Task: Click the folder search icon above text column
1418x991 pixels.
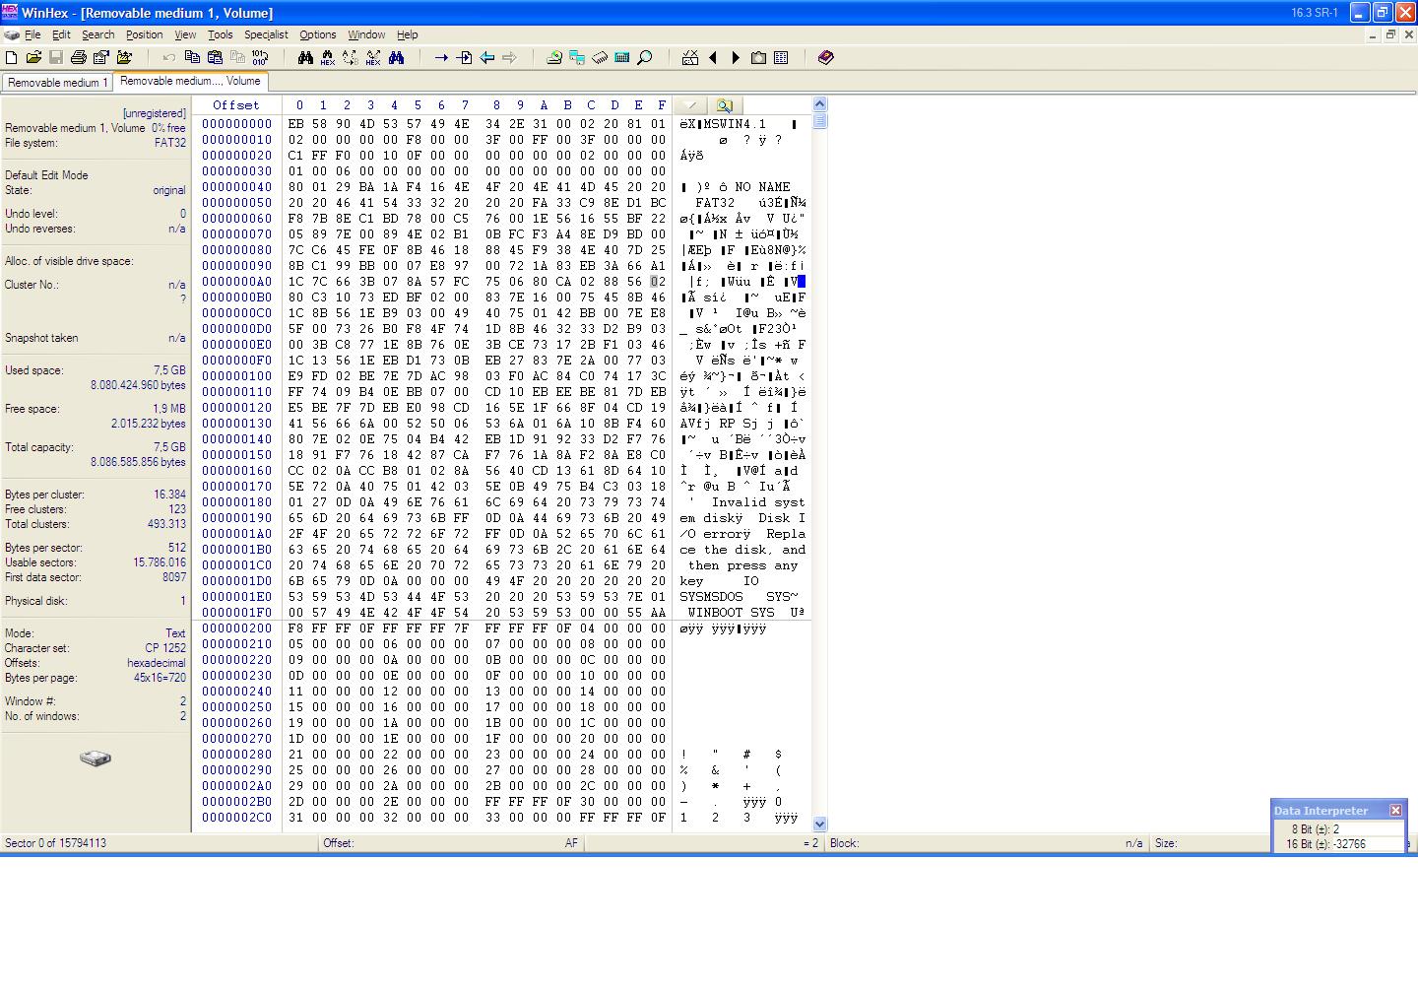Action: point(724,105)
